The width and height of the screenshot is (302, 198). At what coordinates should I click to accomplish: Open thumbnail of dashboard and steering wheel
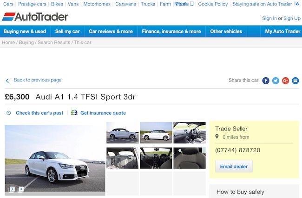coord(190,133)
